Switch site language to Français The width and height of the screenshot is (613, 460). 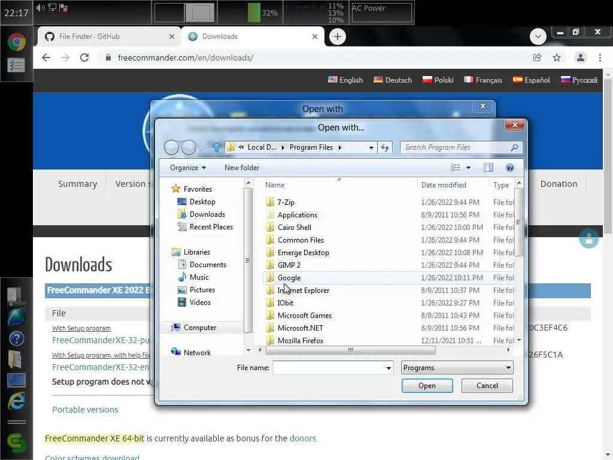tap(483, 80)
